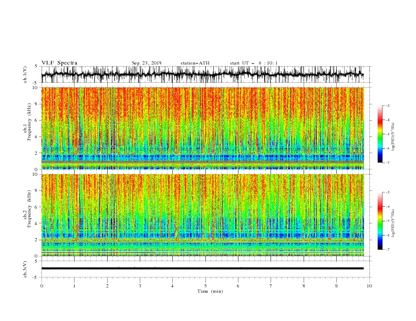The image size is (416, 321).
Task: Click the 'station=ATH' label
Action: tap(195, 63)
